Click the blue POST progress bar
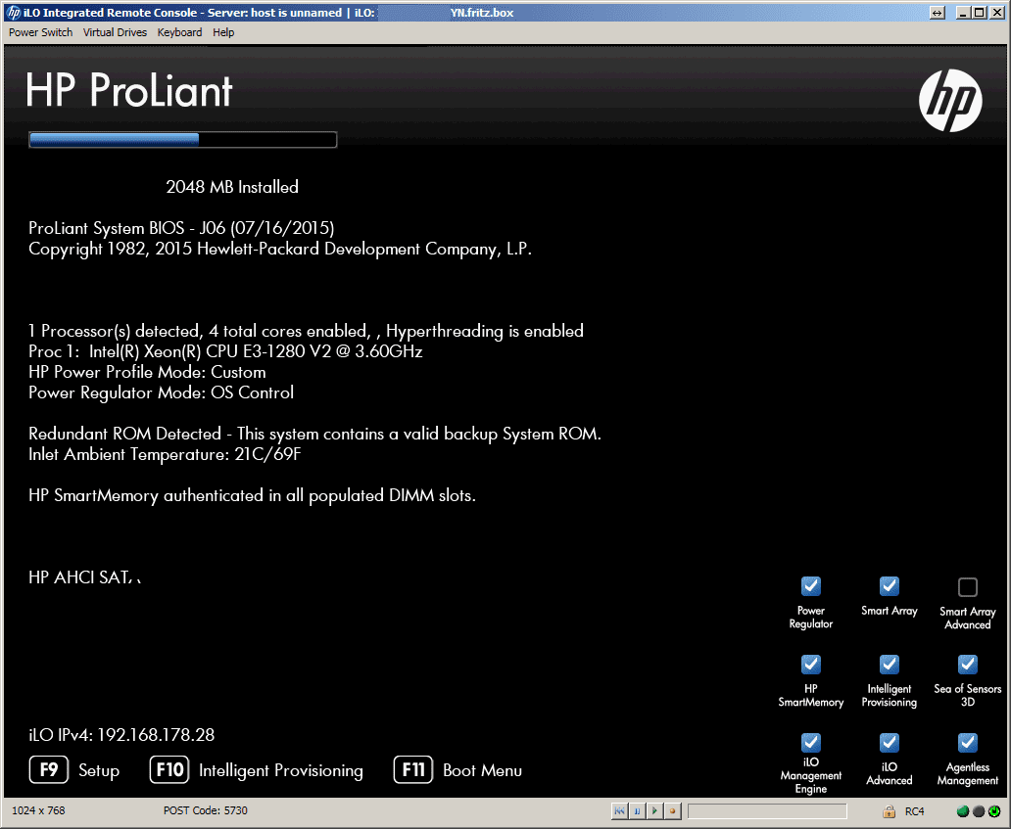The image size is (1011, 829). pos(182,139)
